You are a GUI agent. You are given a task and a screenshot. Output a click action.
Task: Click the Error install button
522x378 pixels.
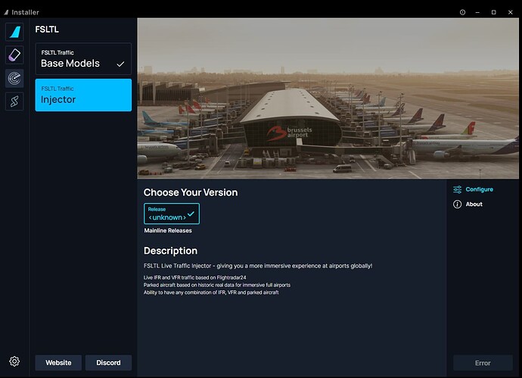pos(483,363)
